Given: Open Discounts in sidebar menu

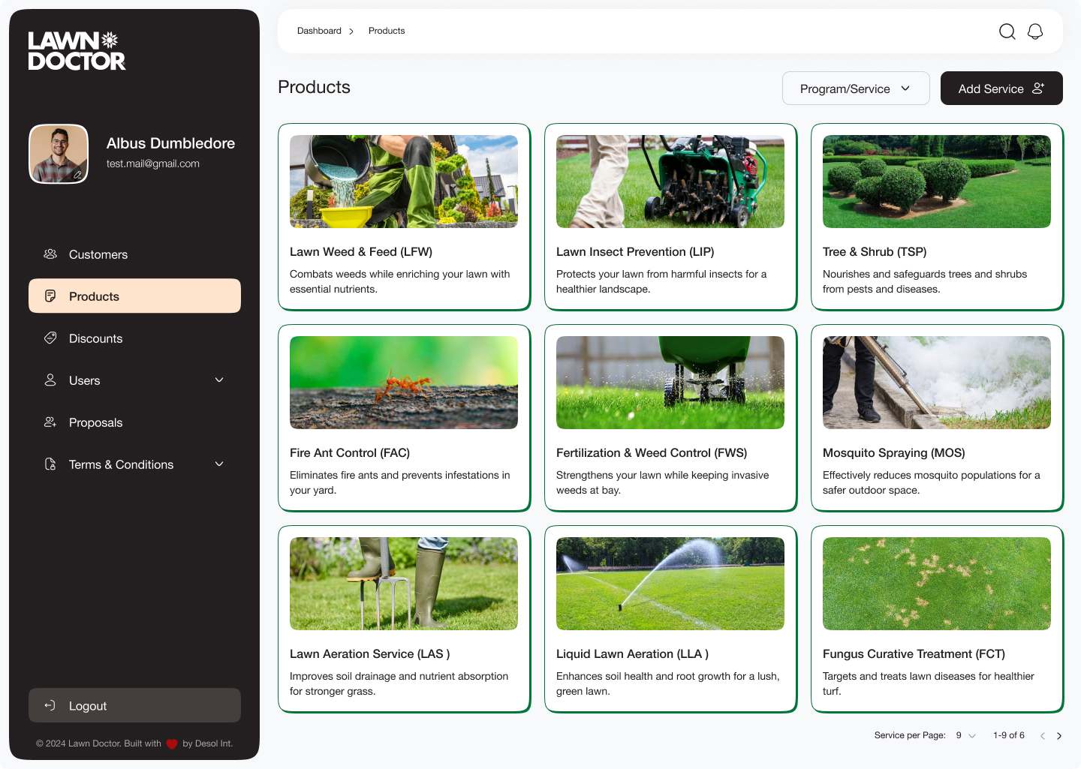Looking at the screenshot, I should (x=134, y=338).
